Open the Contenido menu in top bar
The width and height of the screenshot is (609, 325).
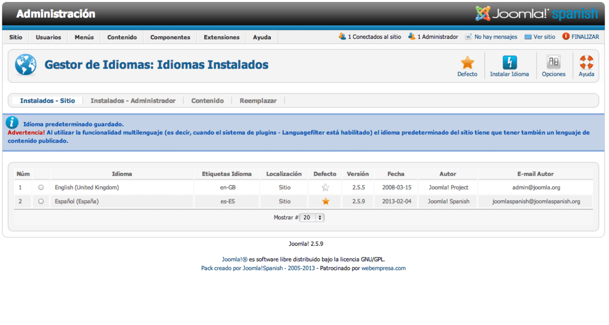click(122, 37)
